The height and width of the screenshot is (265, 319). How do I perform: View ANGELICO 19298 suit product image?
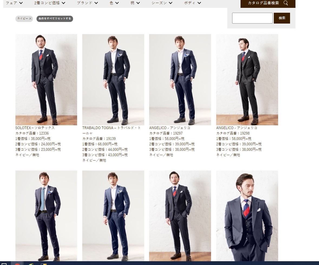click(x=247, y=80)
